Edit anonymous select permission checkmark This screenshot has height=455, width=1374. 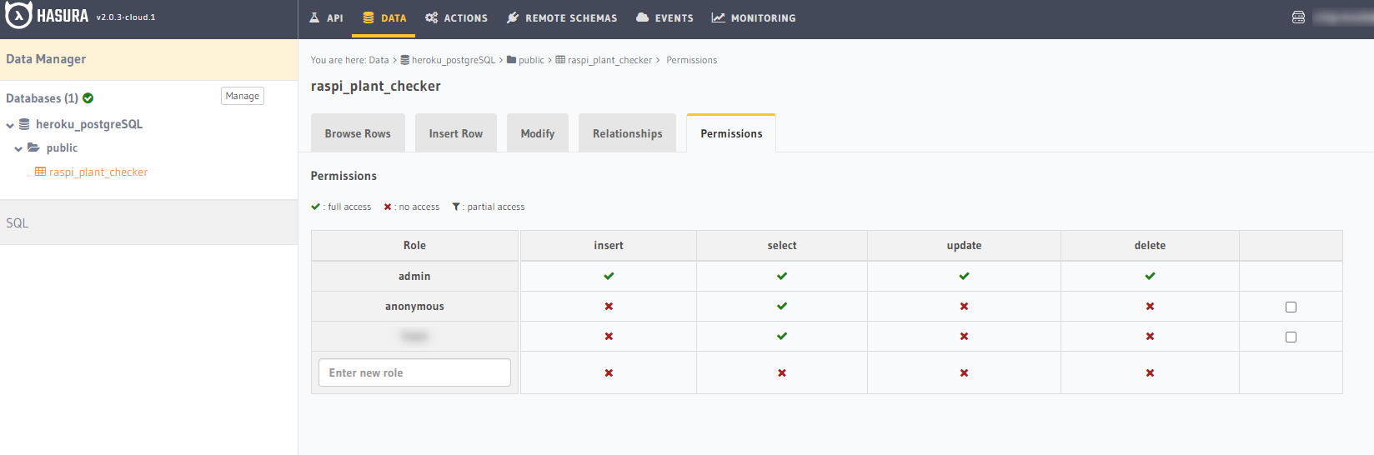[782, 306]
